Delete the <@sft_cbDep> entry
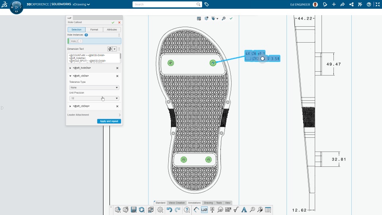Screen dimensions: 382x215 (117, 106)
